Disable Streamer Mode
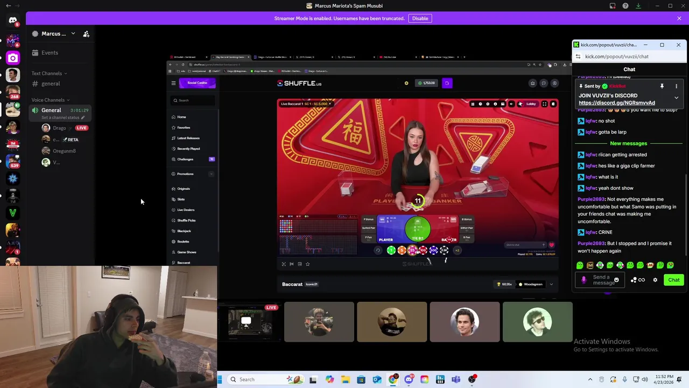 pos(420,18)
